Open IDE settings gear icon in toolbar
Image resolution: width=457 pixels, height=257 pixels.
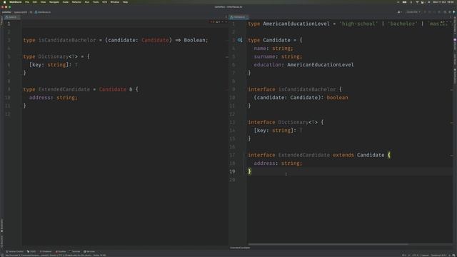449,12
